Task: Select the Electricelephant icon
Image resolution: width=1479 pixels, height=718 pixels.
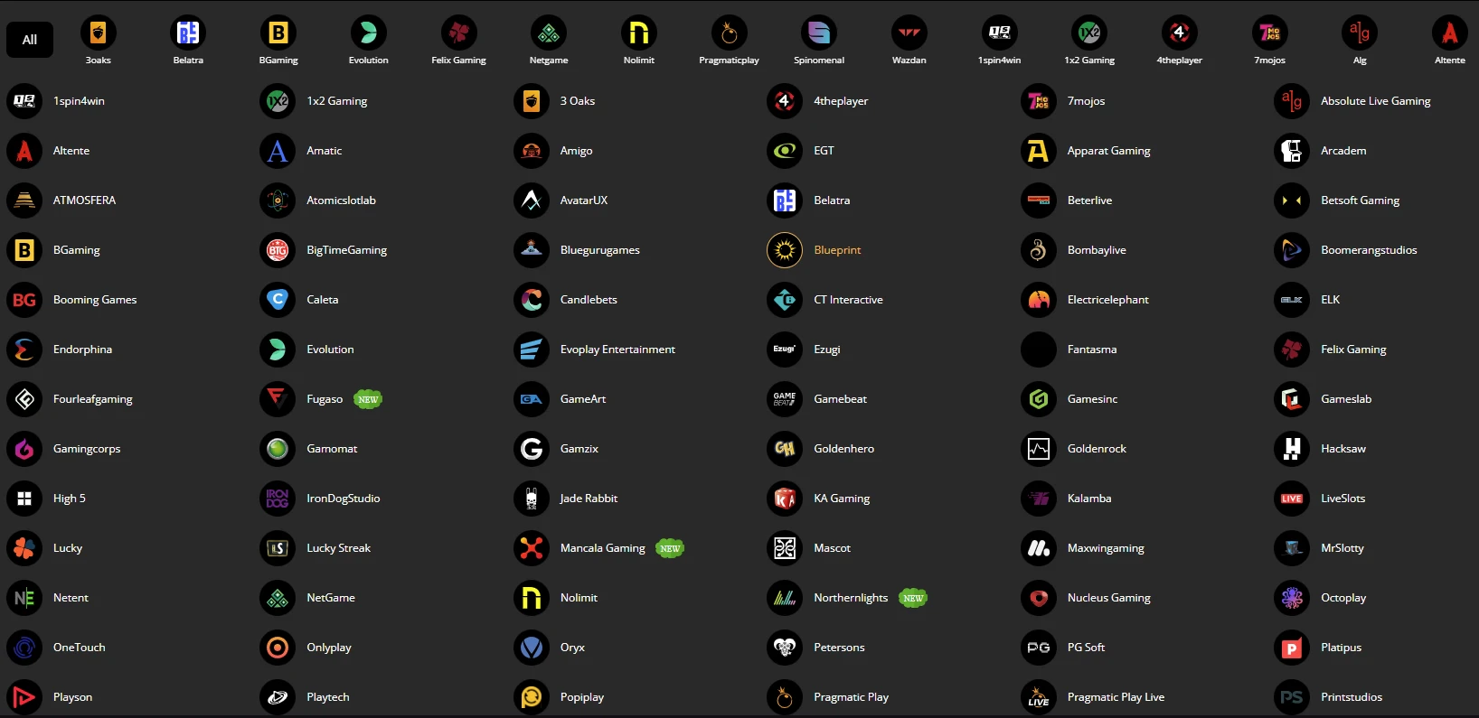Action: [x=1039, y=300]
